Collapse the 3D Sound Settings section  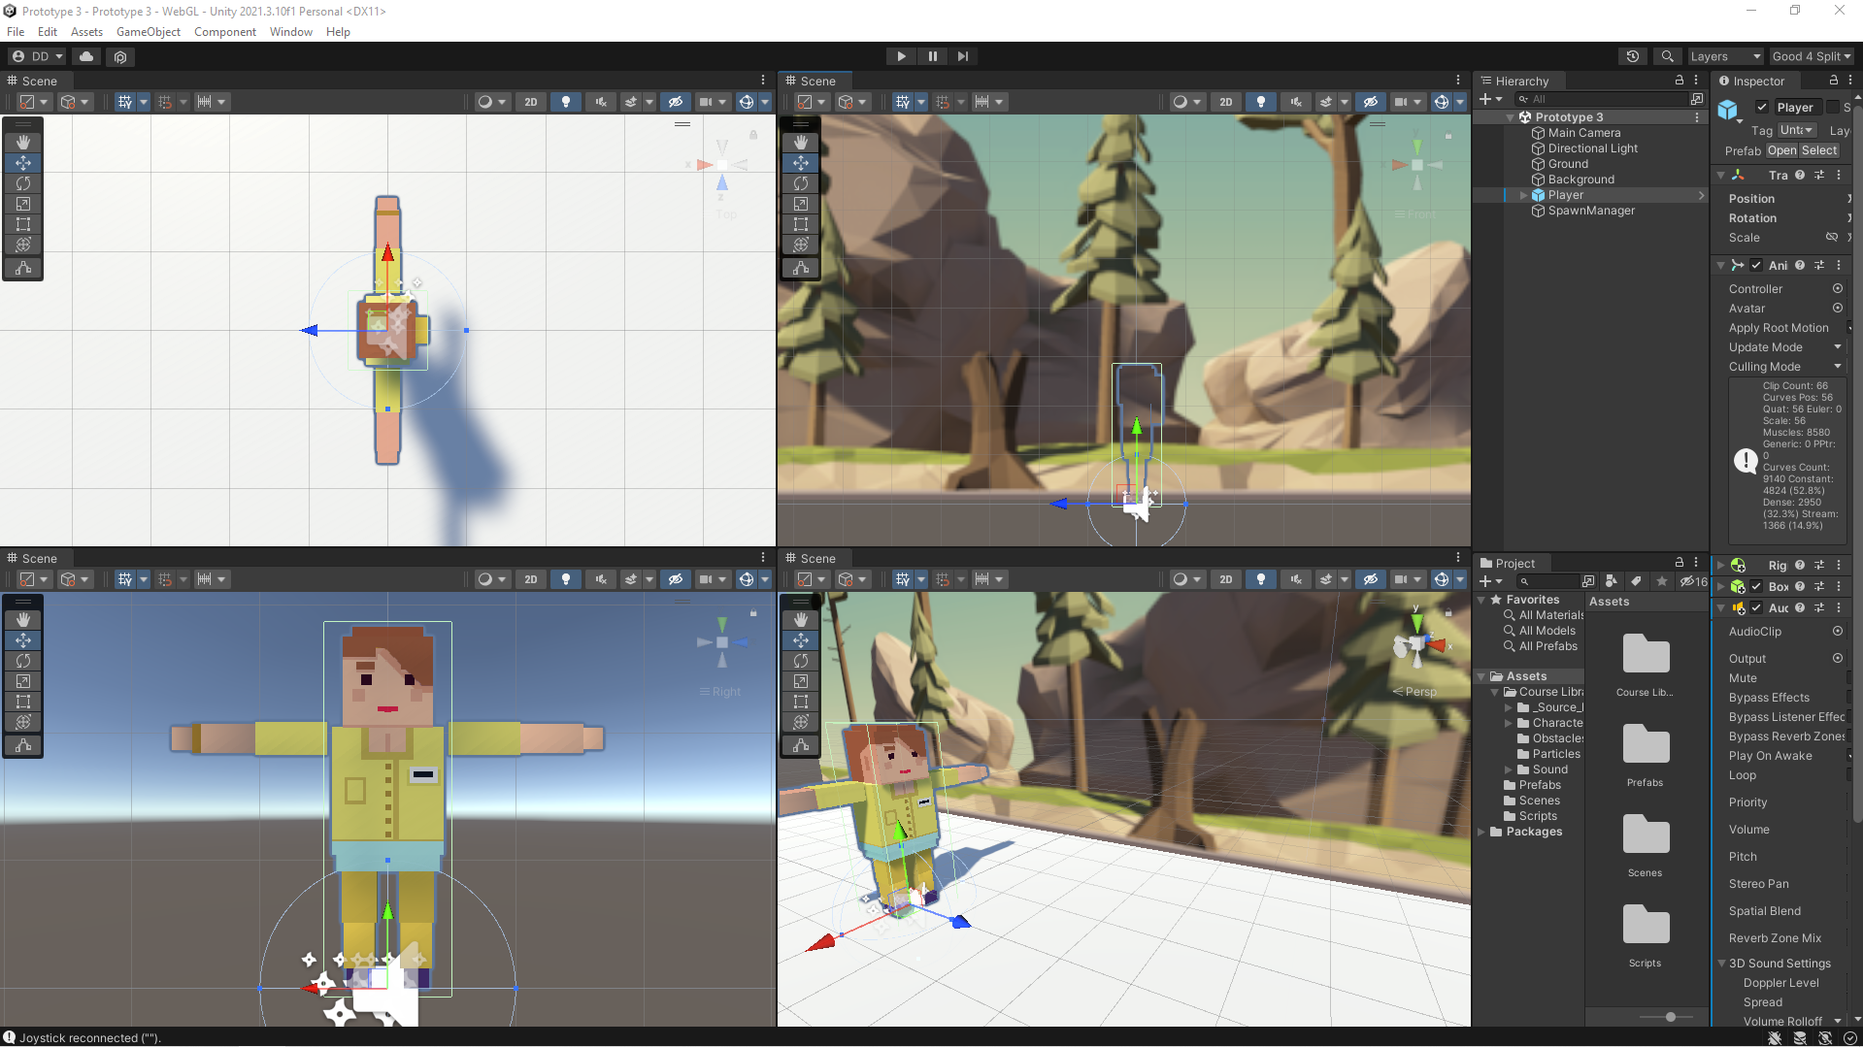(1721, 964)
